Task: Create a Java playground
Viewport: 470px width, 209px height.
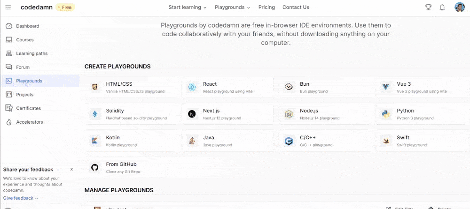Action: pyautogui.click(x=230, y=141)
